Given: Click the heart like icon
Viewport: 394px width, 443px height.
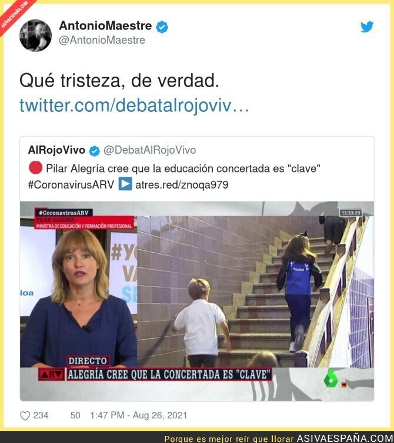Looking at the screenshot, I should [25, 415].
